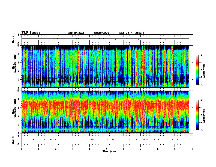Click the "station=MOS" header label
This screenshot has height=167, width=216.
[x=101, y=33]
